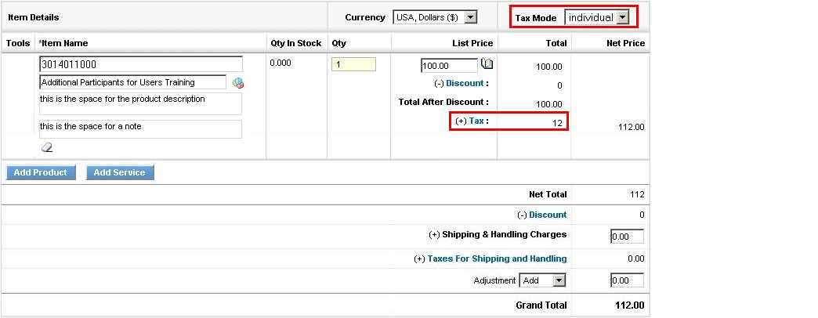Click the tax amount 12
The width and height of the screenshot is (818, 318).
(558, 123)
